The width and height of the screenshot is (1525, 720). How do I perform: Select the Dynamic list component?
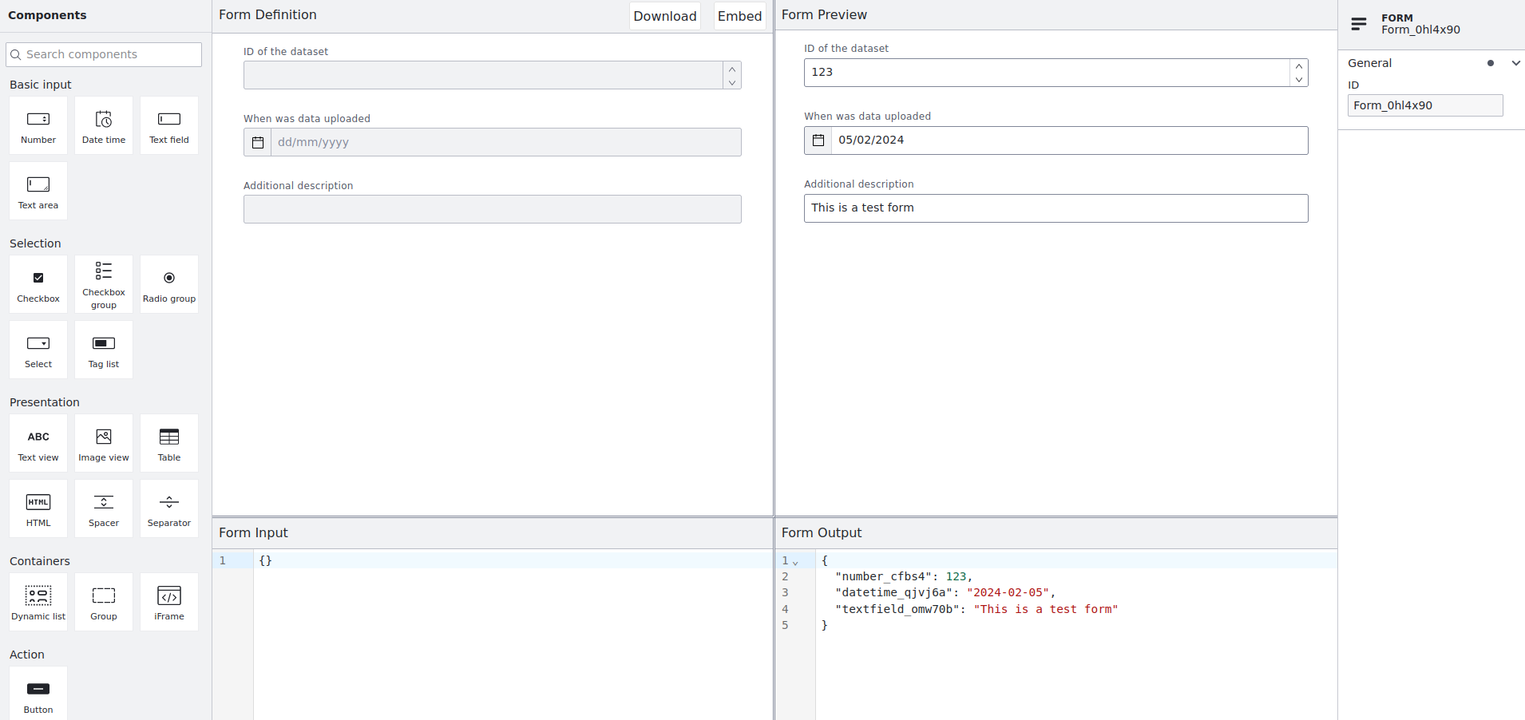coord(38,602)
